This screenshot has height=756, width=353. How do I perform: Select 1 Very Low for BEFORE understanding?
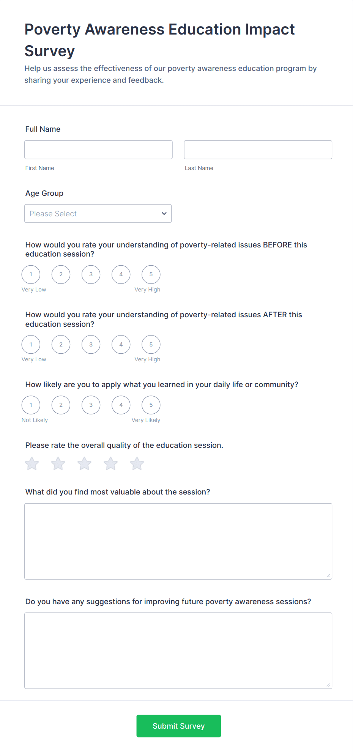(31, 274)
